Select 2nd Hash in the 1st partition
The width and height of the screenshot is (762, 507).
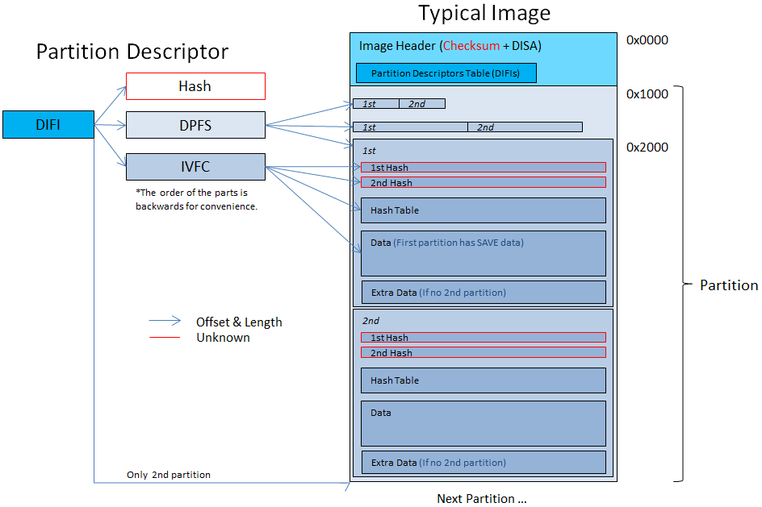(x=483, y=183)
